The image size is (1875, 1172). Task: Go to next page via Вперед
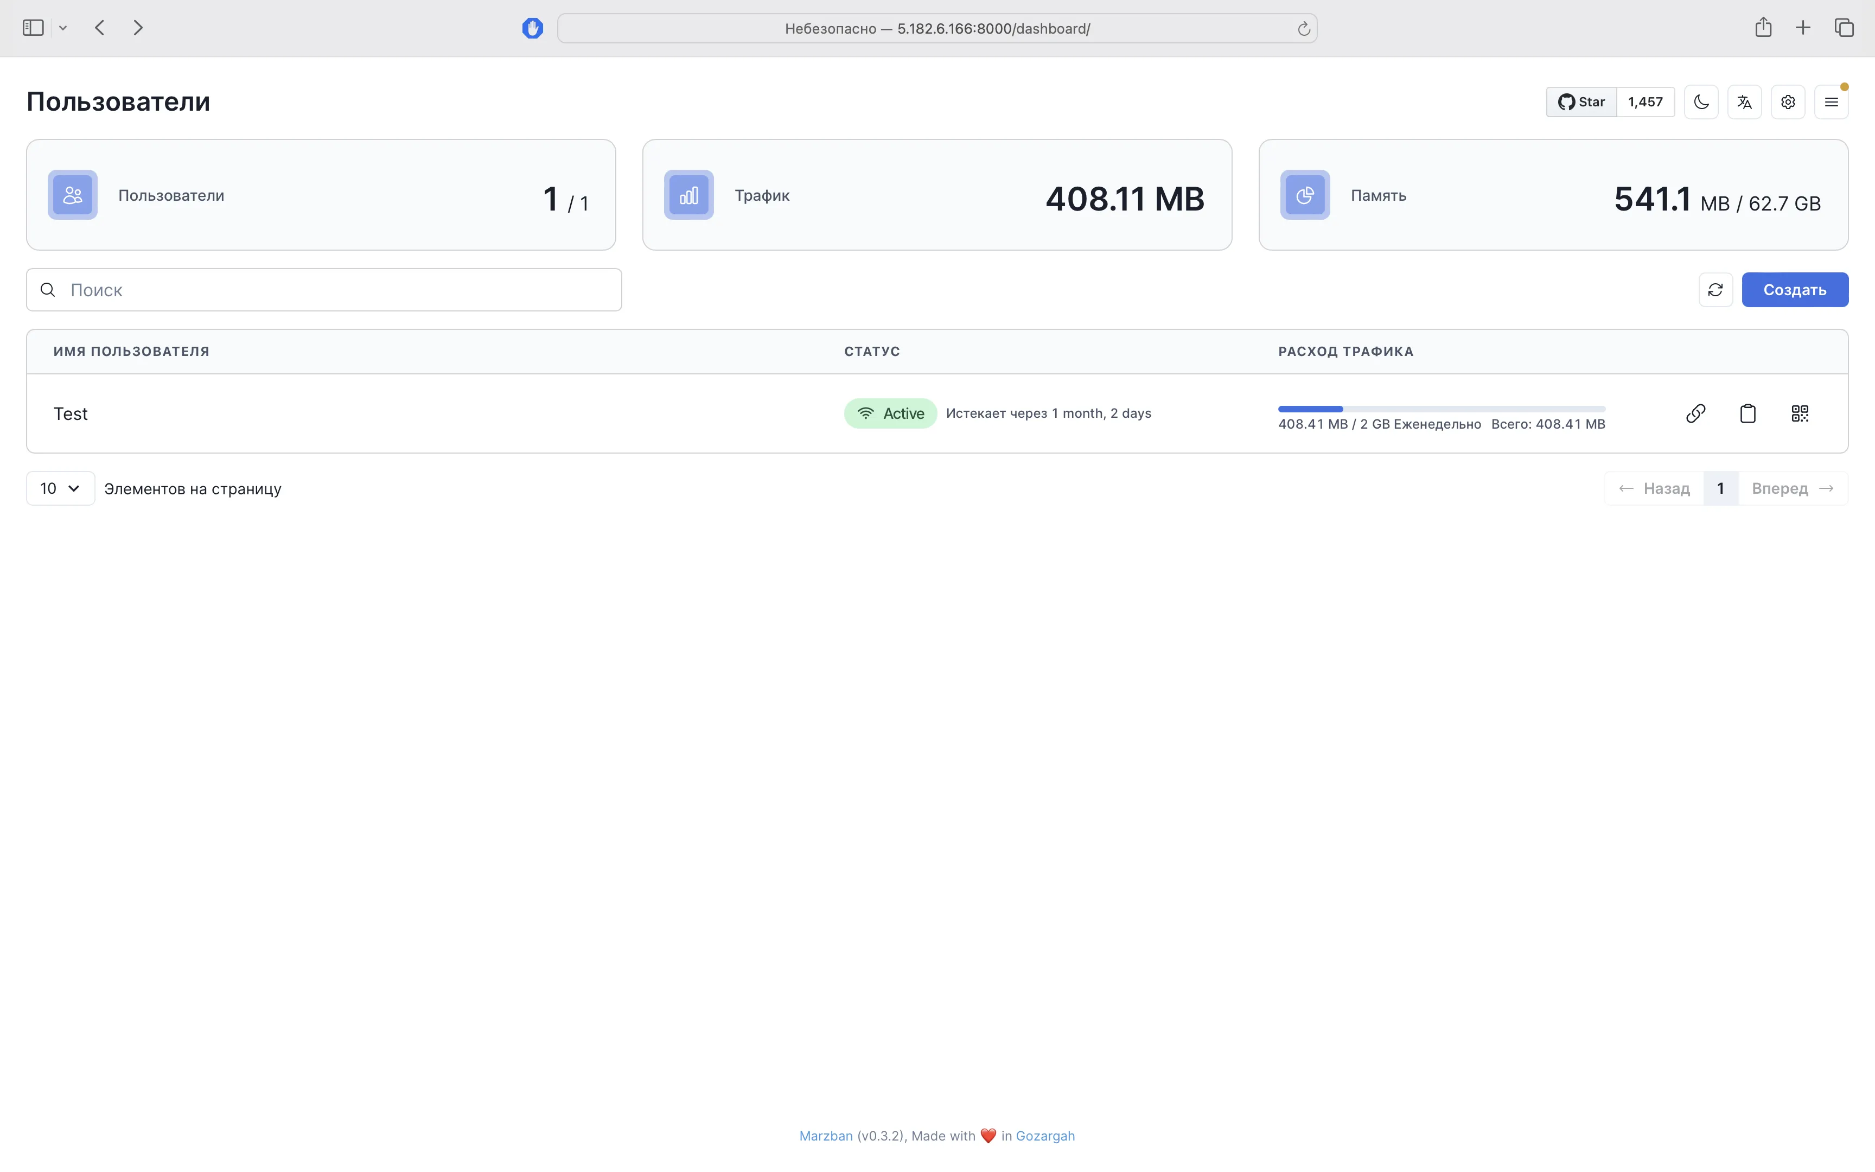[x=1779, y=488]
